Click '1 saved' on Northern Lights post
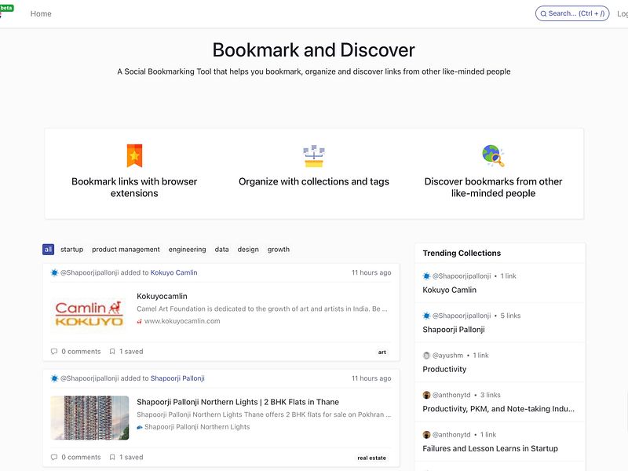This screenshot has height=471, width=628. click(x=131, y=458)
